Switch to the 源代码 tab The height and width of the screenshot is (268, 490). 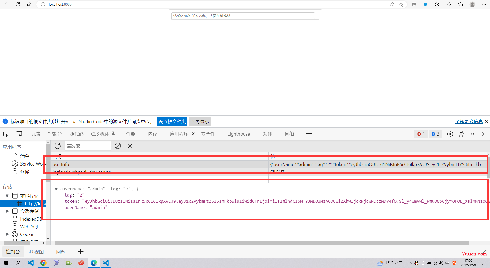[77, 134]
